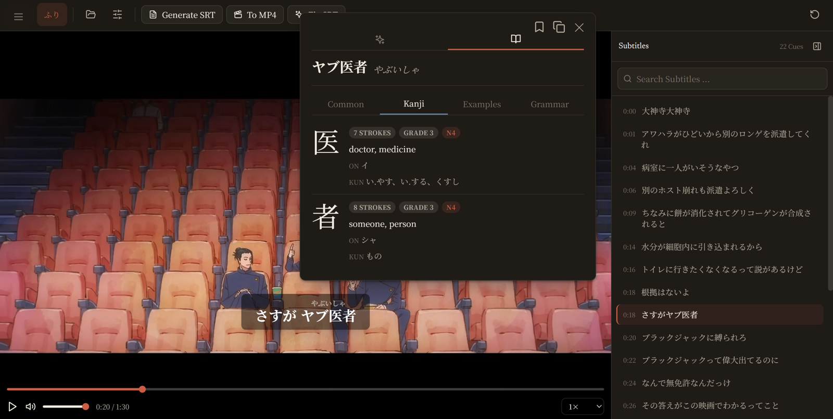Bookmark the word ヤブ医者
The height and width of the screenshot is (419, 833).
539,27
